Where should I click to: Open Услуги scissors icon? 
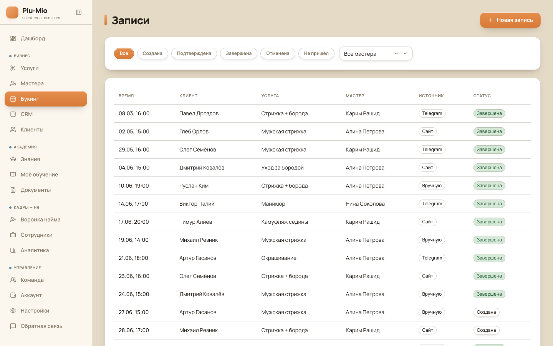13,68
